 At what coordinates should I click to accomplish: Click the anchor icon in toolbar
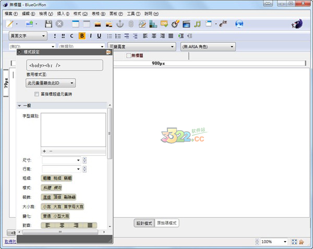coord(119,24)
